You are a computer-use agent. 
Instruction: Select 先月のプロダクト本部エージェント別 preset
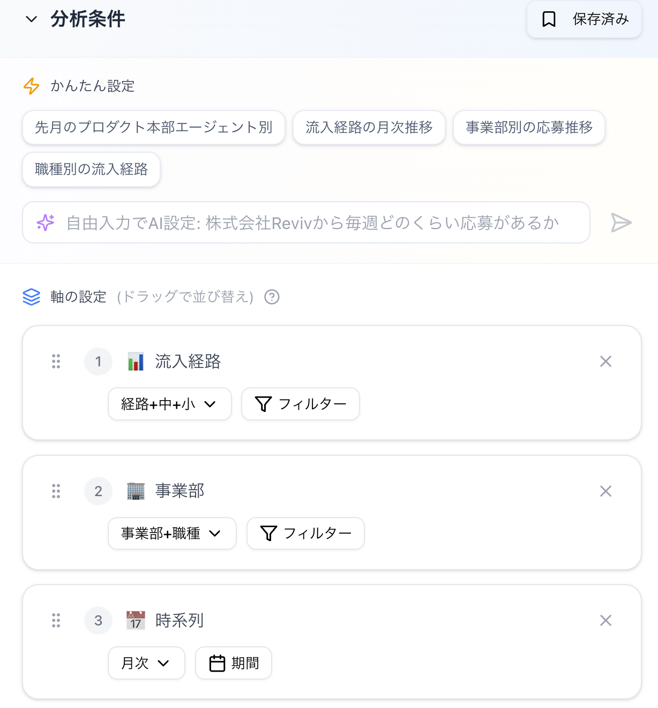[x=154, y=128]
